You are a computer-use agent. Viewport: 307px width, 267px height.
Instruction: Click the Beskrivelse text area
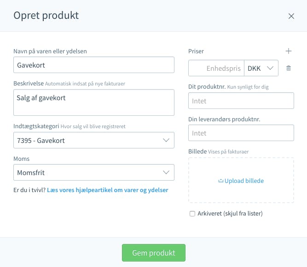coord(94,102)
